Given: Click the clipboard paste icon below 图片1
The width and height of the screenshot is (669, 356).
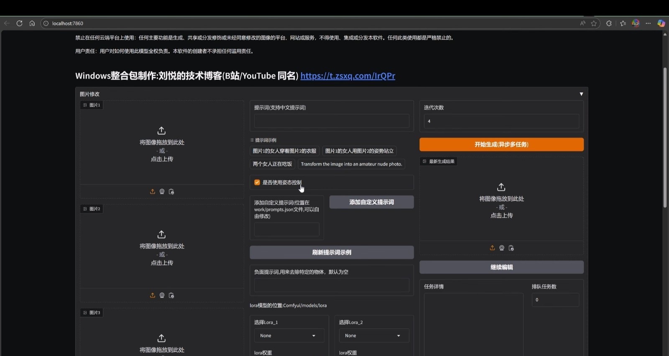Looking at the screenshot, I should tap(171, 191).
